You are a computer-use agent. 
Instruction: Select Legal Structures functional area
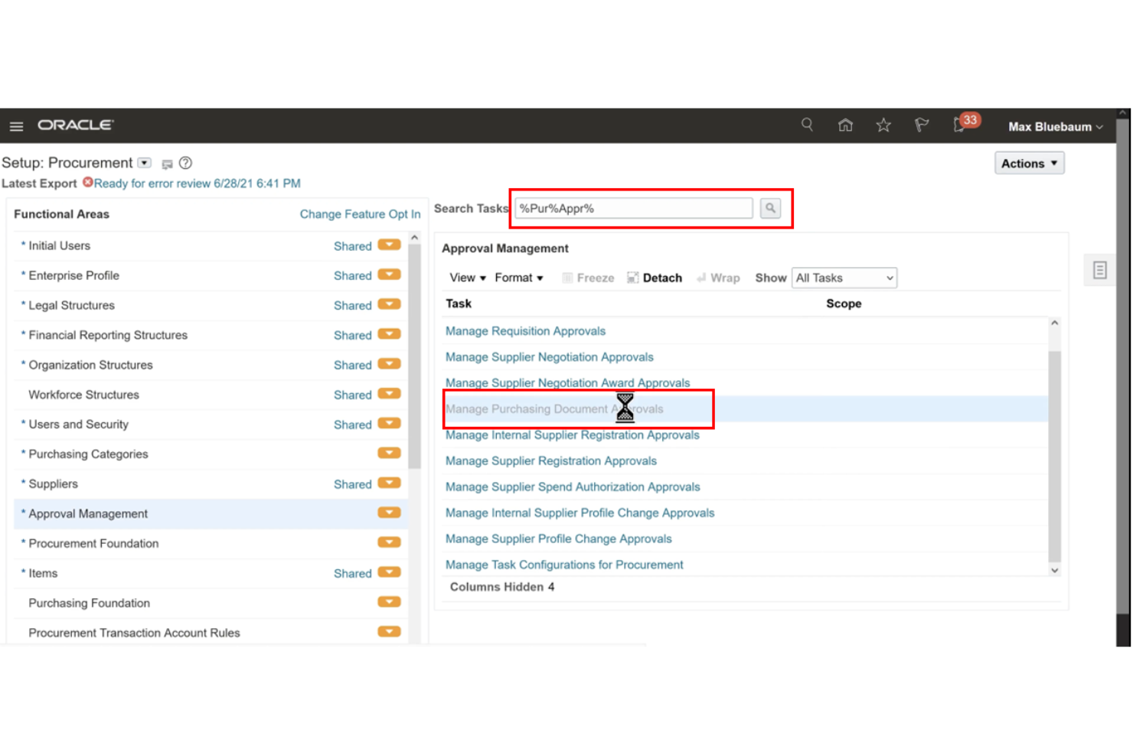click(71, 305)
